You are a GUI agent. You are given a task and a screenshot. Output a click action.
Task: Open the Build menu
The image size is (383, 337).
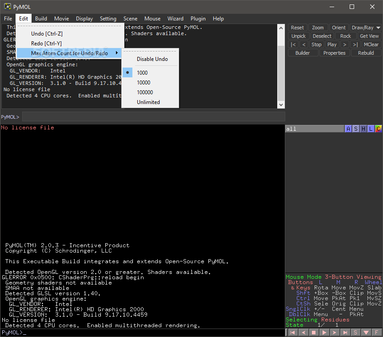[x=41, y=19]
